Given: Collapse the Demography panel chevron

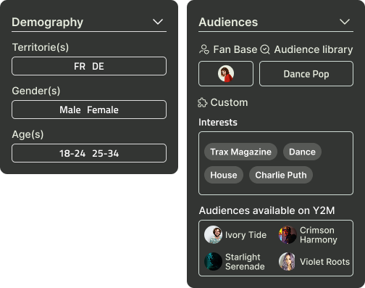Looking at the screenshot, I should click(158, 22).
